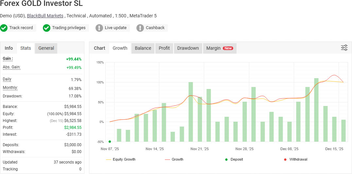This screenshot has width=352, height=174.
Task: Select the General tab in info panel
Action: pos(46,48)
